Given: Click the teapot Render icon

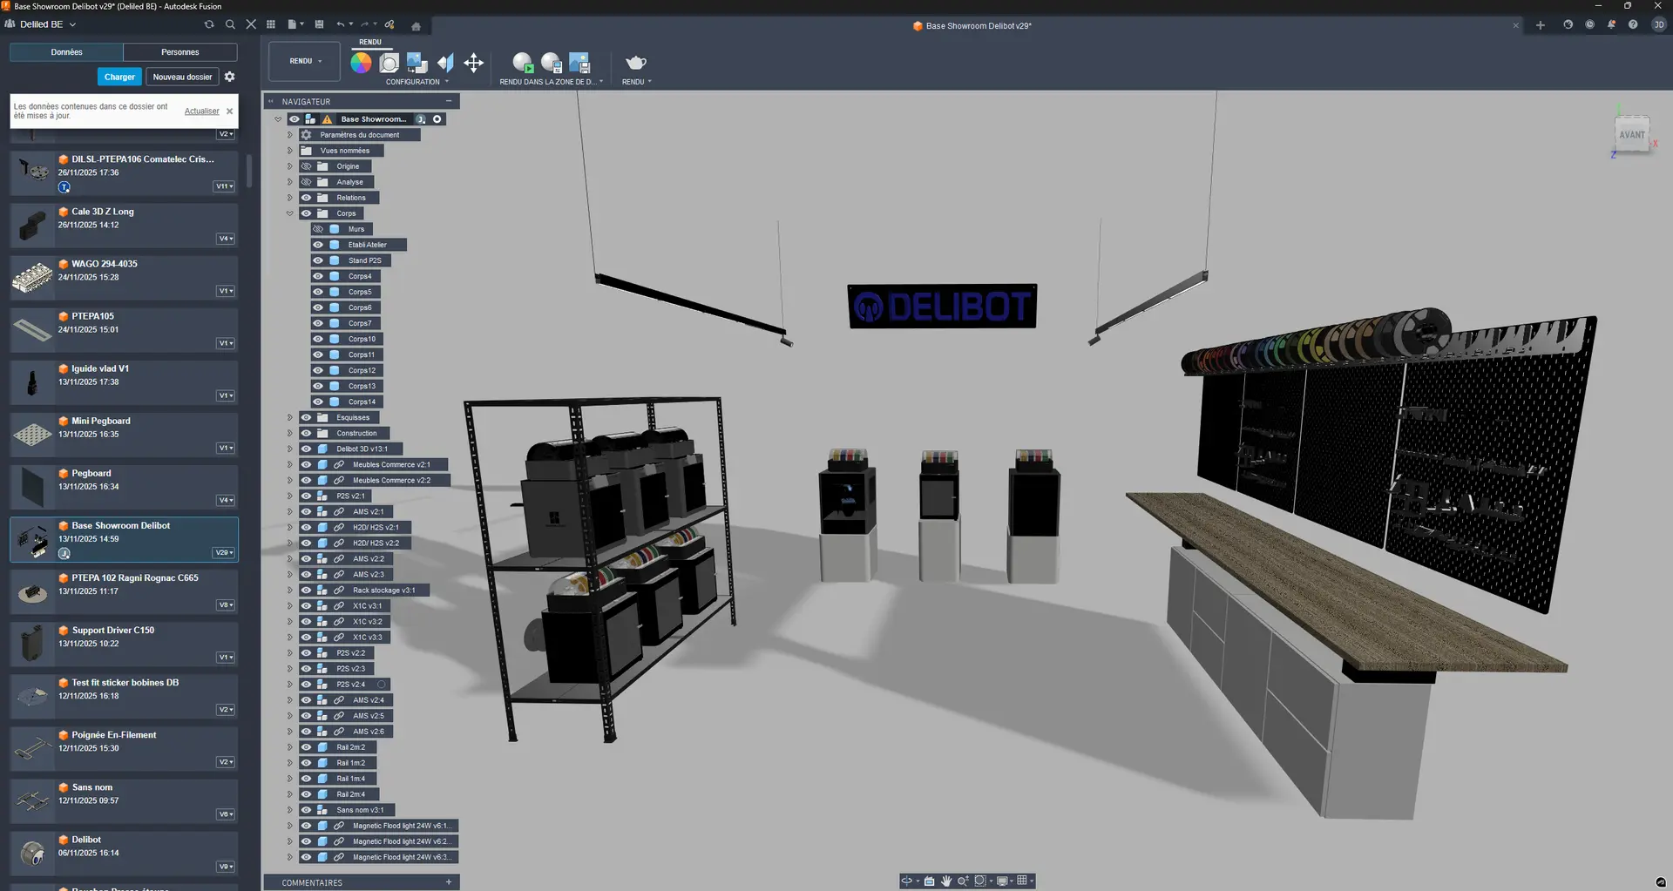Looking at the screenshot, I should [636, 63].
